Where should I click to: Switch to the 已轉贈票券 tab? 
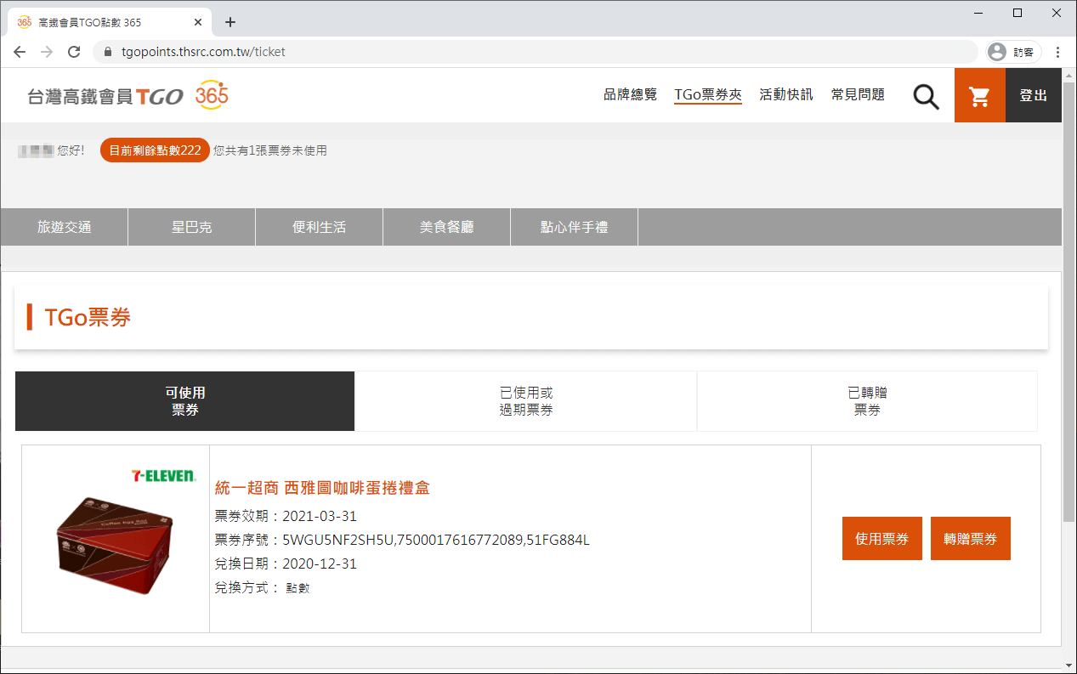tap(867, 400)
